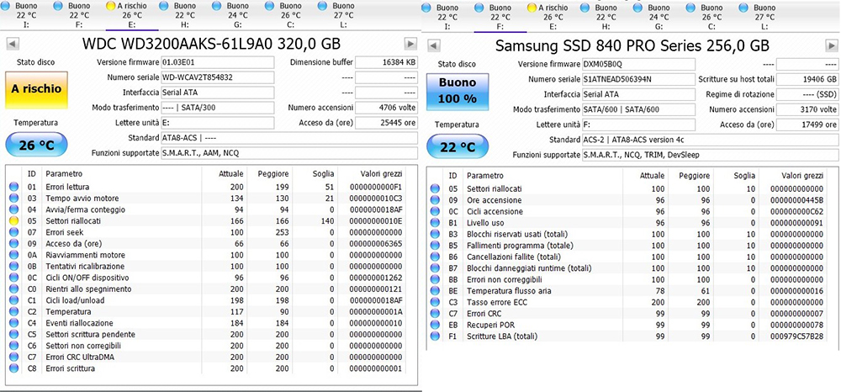Click status orb beside Scritture LBA (totali)
The width and height of the screenshot is (841, 392).
[x=435, y=336]
